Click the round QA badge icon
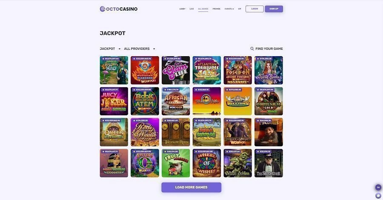This screenshot has height=200, width=383. pyautogui.click(x=378, y=187)
